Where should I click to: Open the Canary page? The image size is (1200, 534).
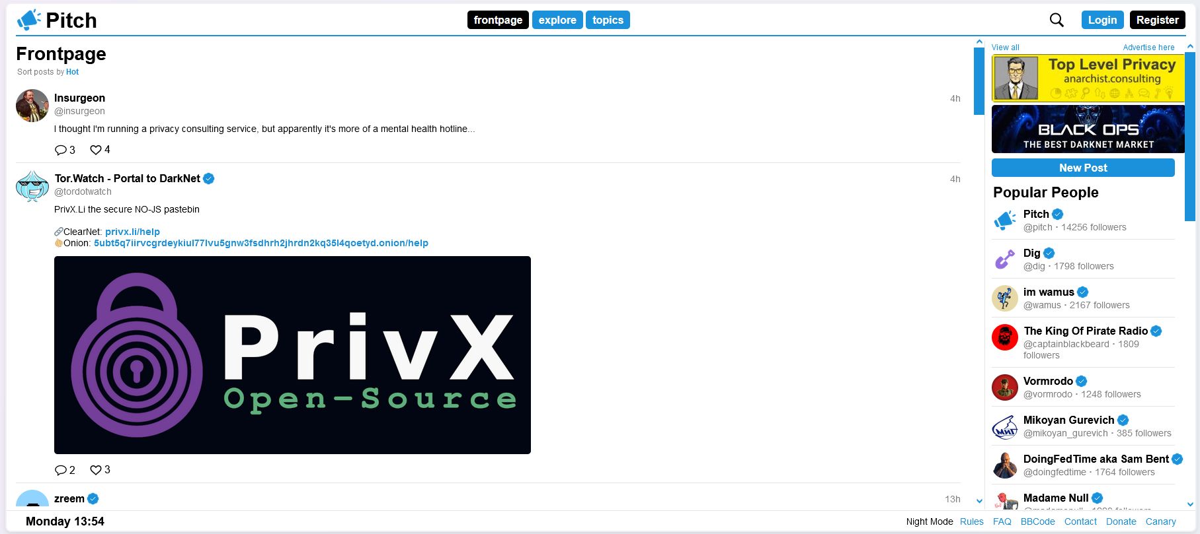(1161, 521)
